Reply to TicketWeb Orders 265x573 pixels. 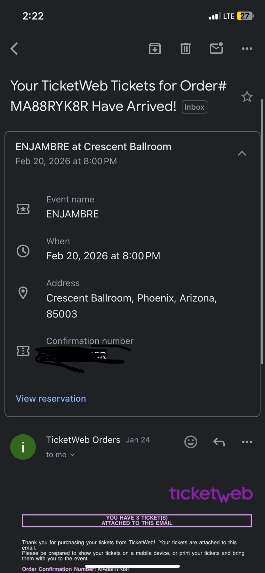point(219,442)
